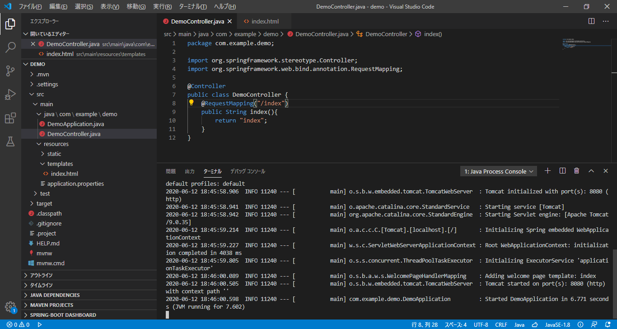Open the ターミナル(T) menu in menu bar

coord(193,7)
